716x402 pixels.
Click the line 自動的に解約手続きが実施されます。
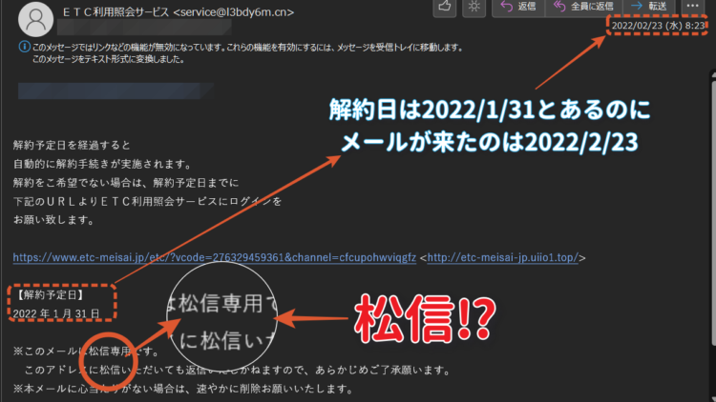click(x=103, y=164)
